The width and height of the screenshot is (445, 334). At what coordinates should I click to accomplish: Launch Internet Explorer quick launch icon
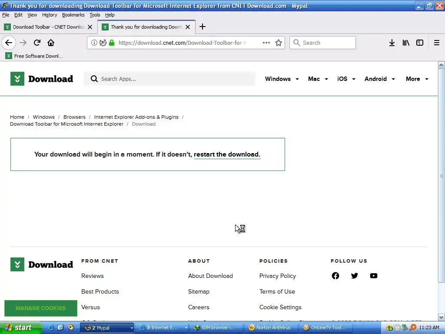click(51, 327)
